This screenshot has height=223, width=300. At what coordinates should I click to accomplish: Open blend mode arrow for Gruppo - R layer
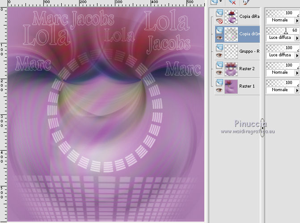point(297,55)
